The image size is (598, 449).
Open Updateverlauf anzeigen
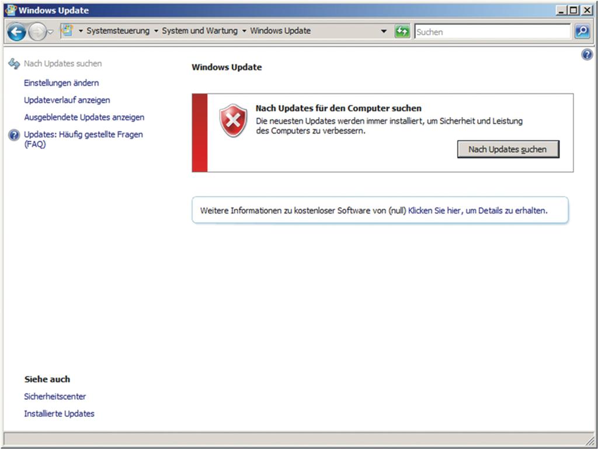point(67,100)
